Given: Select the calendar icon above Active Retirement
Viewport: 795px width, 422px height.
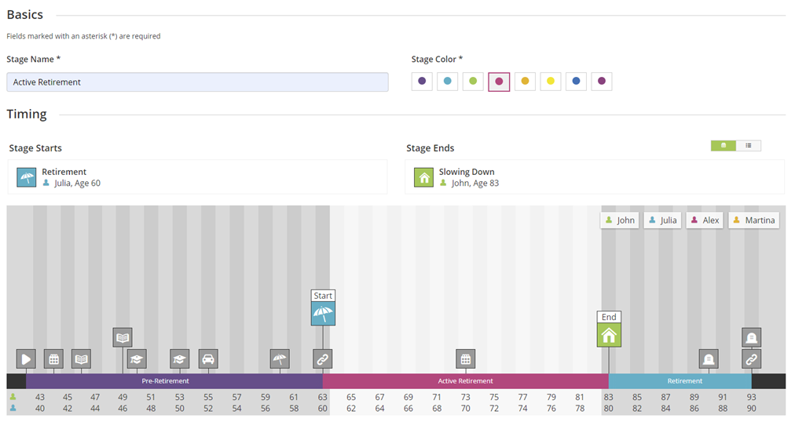Looking at the screenshot, I should [465, 359].
